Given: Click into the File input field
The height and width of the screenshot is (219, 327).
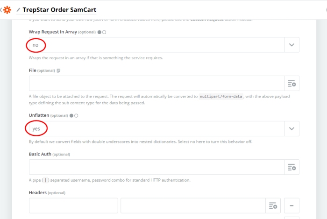Looking at the screenshot, I should (x=156, y=83).
